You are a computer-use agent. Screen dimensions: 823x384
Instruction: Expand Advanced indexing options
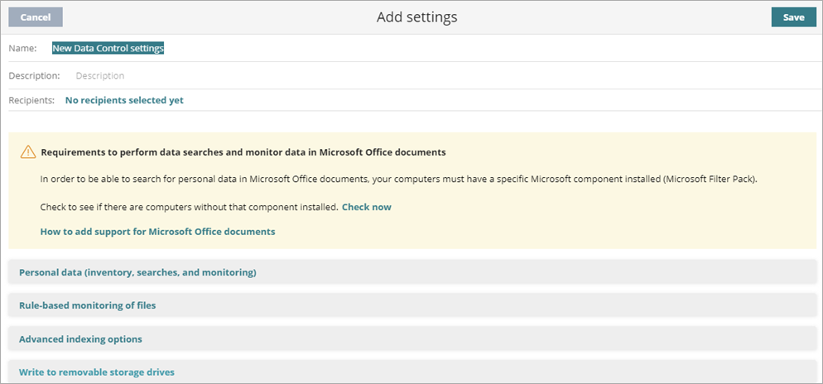point(80,339)
